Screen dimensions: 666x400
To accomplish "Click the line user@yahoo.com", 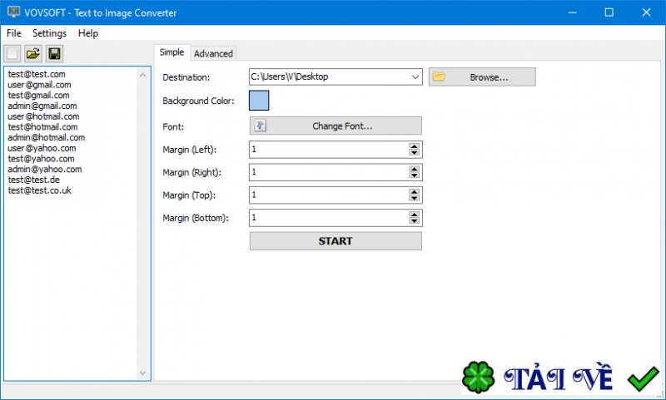I will tap(42, 148).
